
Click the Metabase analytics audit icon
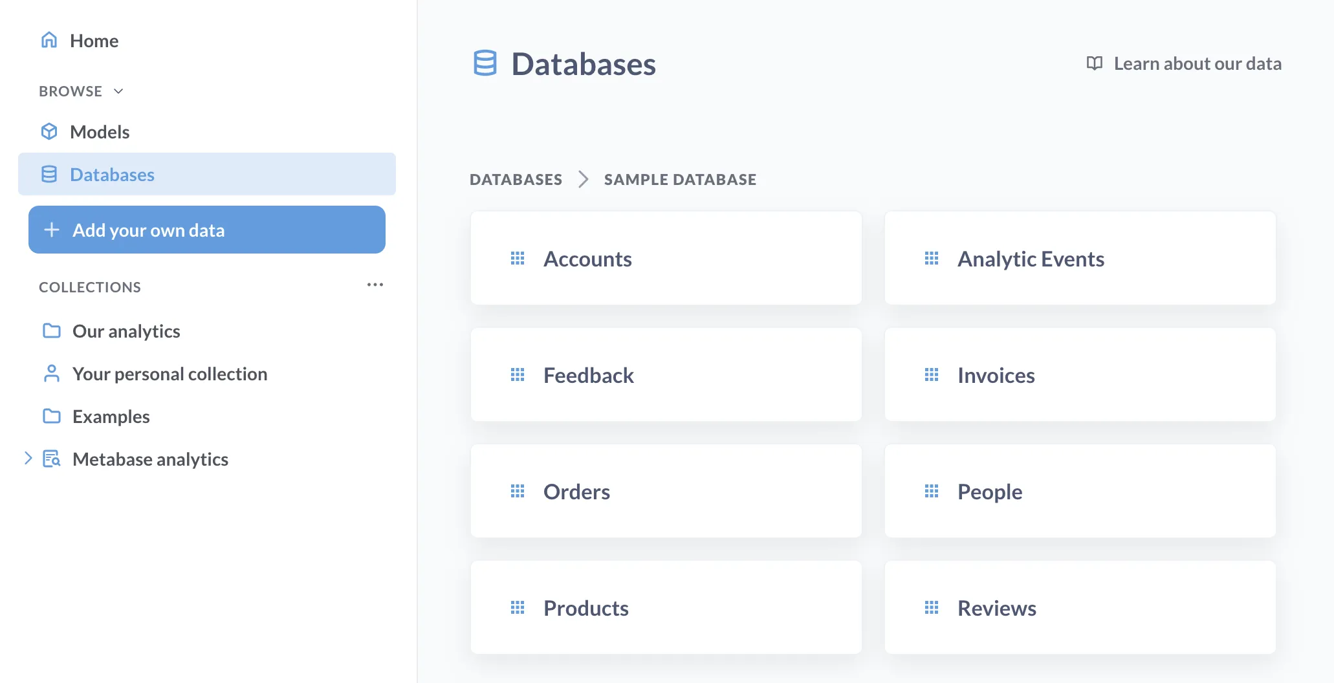pyautogui.click(x=52, y=459)
